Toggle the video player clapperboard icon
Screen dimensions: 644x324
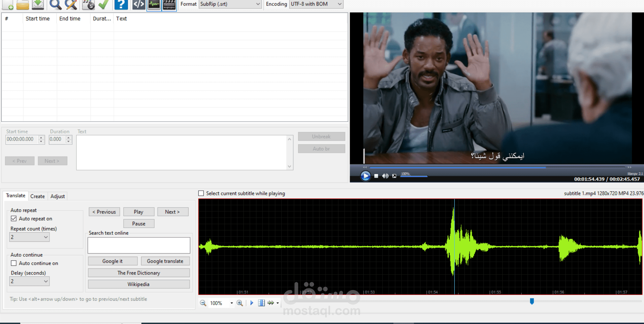click(x=169, y=5)
